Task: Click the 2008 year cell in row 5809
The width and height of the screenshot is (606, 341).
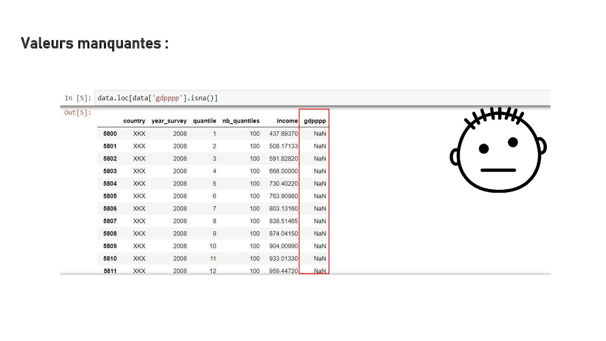Action: [180, 246]
